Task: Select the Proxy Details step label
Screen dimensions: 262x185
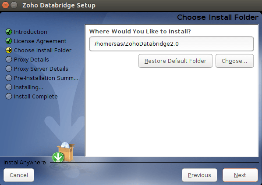Action: 32,59
